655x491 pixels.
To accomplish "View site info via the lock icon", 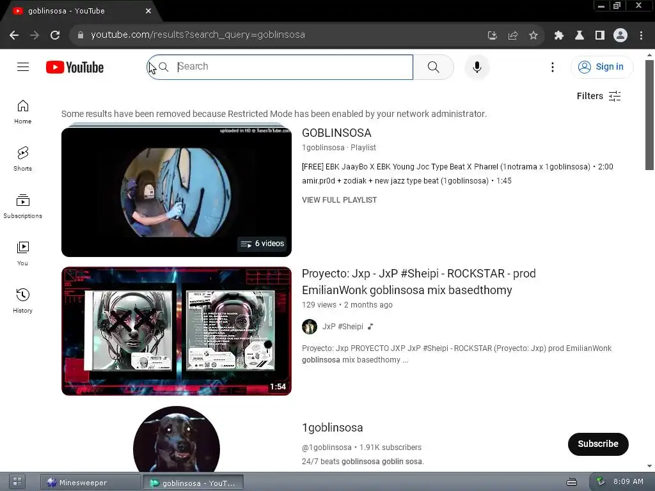I will pyautogui.click(x=81, y=35).
